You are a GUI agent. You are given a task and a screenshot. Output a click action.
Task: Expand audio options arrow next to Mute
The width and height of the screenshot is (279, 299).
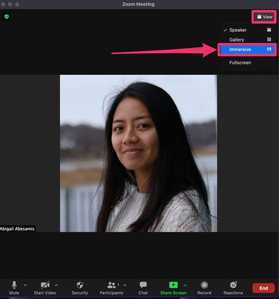(26, 285)
